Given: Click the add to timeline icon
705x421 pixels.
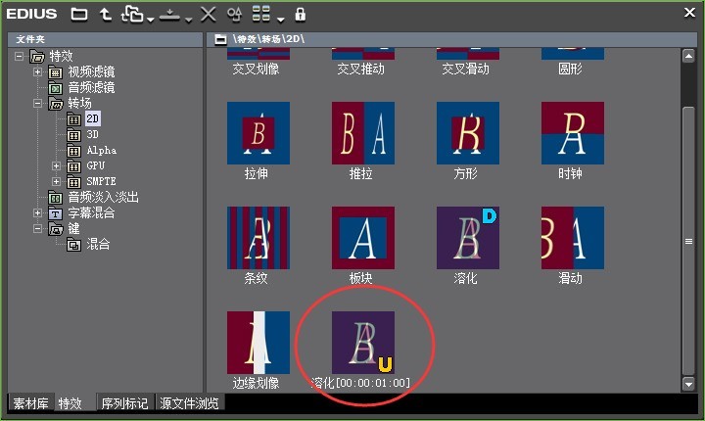Looking at the screenshot, I should point(168,14).
